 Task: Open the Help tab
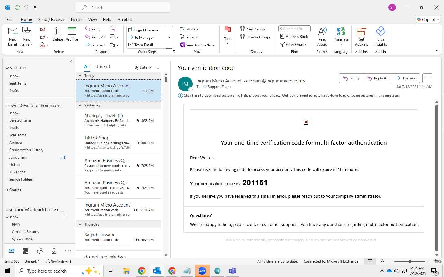[107, 19]
